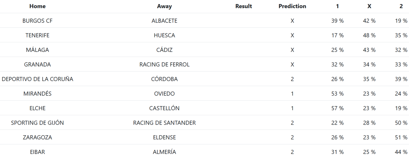Select the TENERIFE team cell
Screen dimensions: 409x158
pyautogui.click(x=37, y=35)
